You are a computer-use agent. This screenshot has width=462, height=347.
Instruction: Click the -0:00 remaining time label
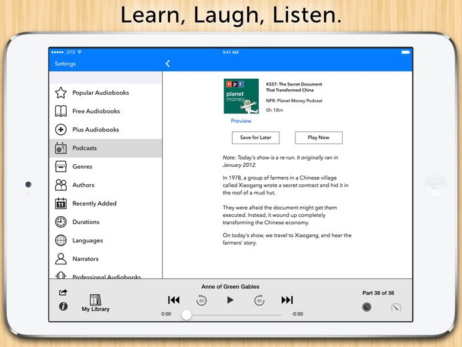297,314
